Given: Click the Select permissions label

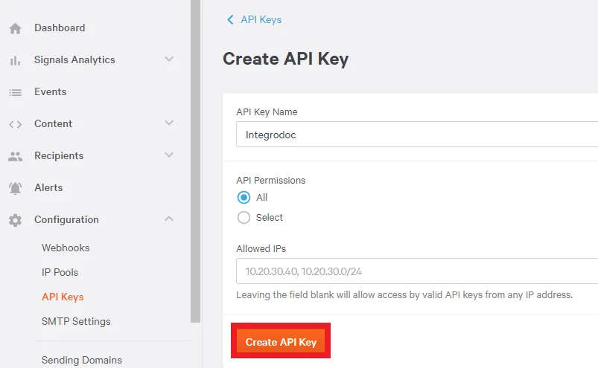Looking at the screenshot, I should pyautogui.click(x=270, y=218).
